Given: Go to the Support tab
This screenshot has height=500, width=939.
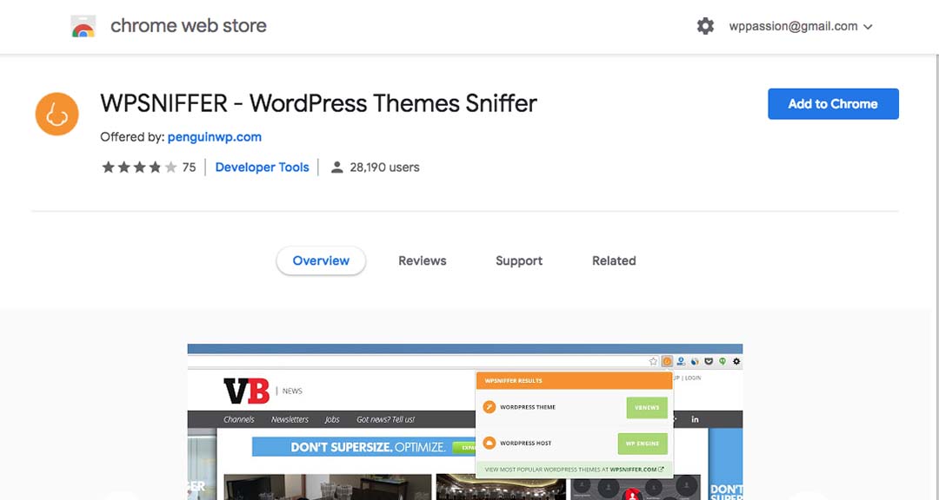Looking at the screenshot, I should [519, 260].
